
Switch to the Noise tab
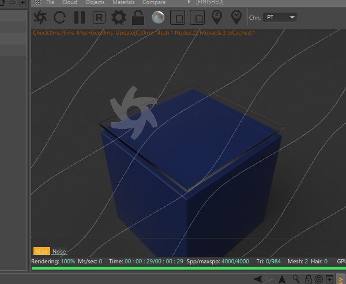point(59,251)
